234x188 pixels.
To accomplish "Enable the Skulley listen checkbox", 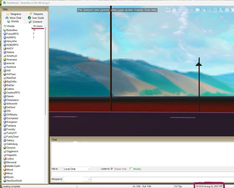I will coord(131,169).
